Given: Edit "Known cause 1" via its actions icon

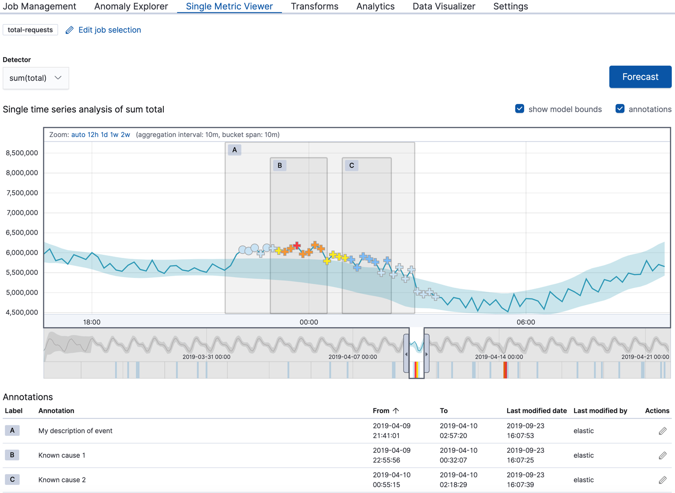Looking at the screenshot, I should [x=663, y=455].
